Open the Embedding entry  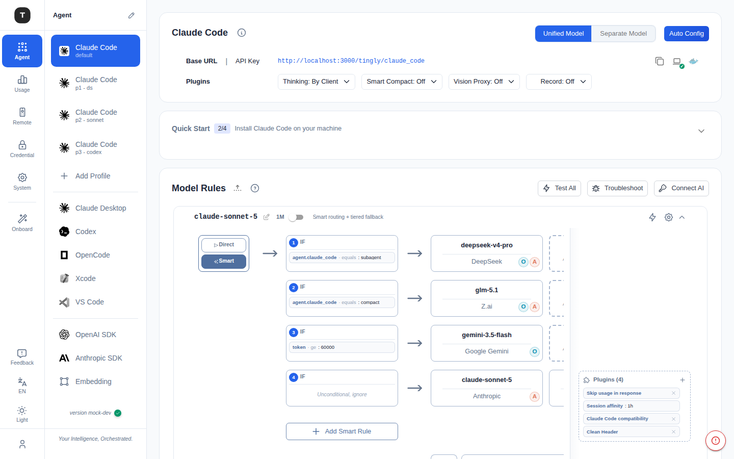click(x=95, y=381)
